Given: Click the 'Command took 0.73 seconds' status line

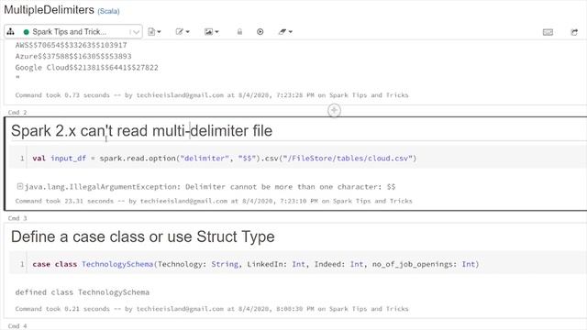Looking at the screenshot, I should (x=212, y=95).
